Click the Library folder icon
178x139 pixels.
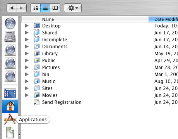[37, 53]
